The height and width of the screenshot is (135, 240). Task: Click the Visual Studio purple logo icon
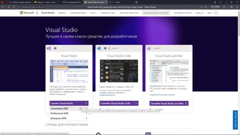(x=49, y=48)
